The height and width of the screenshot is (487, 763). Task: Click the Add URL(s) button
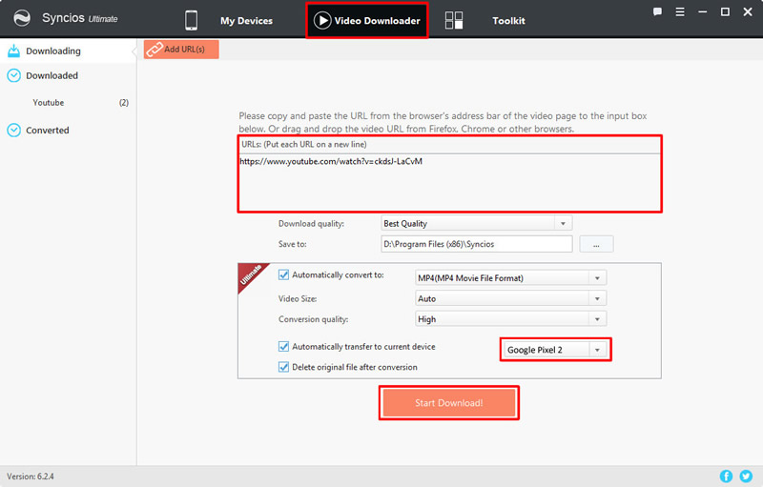pyautogui.click(x=181, y=50)
